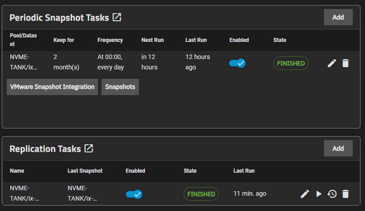365x211 pixels.
Task: Restore replication task history icon
Action: (332, 194)
